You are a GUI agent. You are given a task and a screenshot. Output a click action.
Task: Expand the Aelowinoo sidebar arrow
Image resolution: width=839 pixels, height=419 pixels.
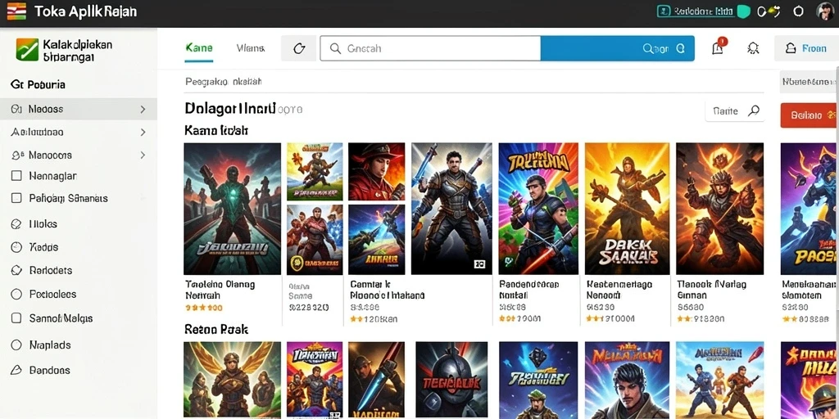coord(143,132)
